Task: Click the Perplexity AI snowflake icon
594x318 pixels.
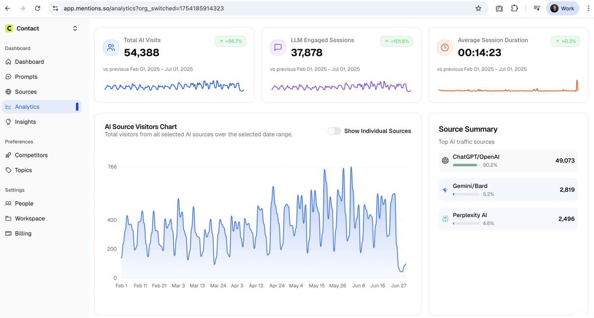Action: pyautogui.click(x=445, y=219)
